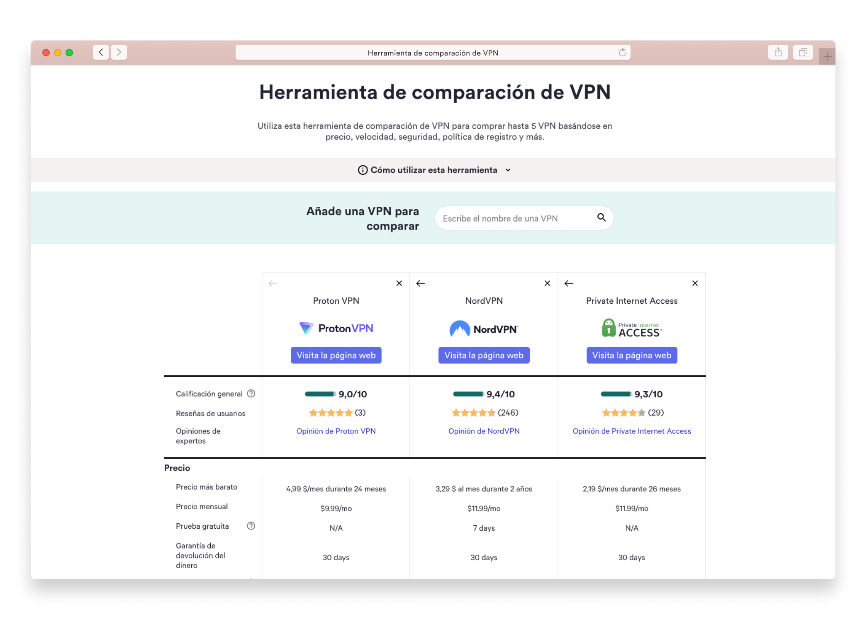
Task: Open Opinión de Private Internet Access link
Action: point(631,431)
